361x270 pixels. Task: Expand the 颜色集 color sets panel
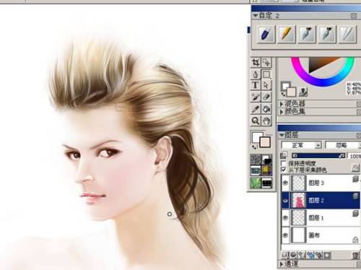click(x=281, y=111)
